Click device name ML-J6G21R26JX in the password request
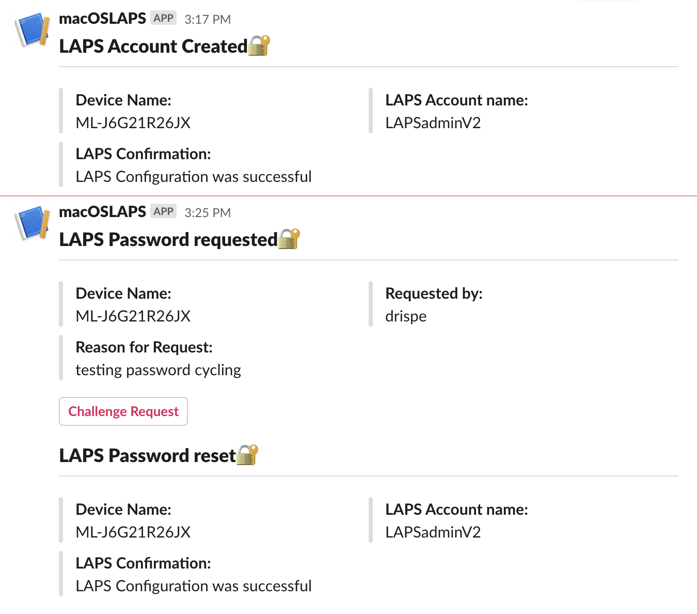The height and width of the screenshot is (614, 697). [133, 316]
